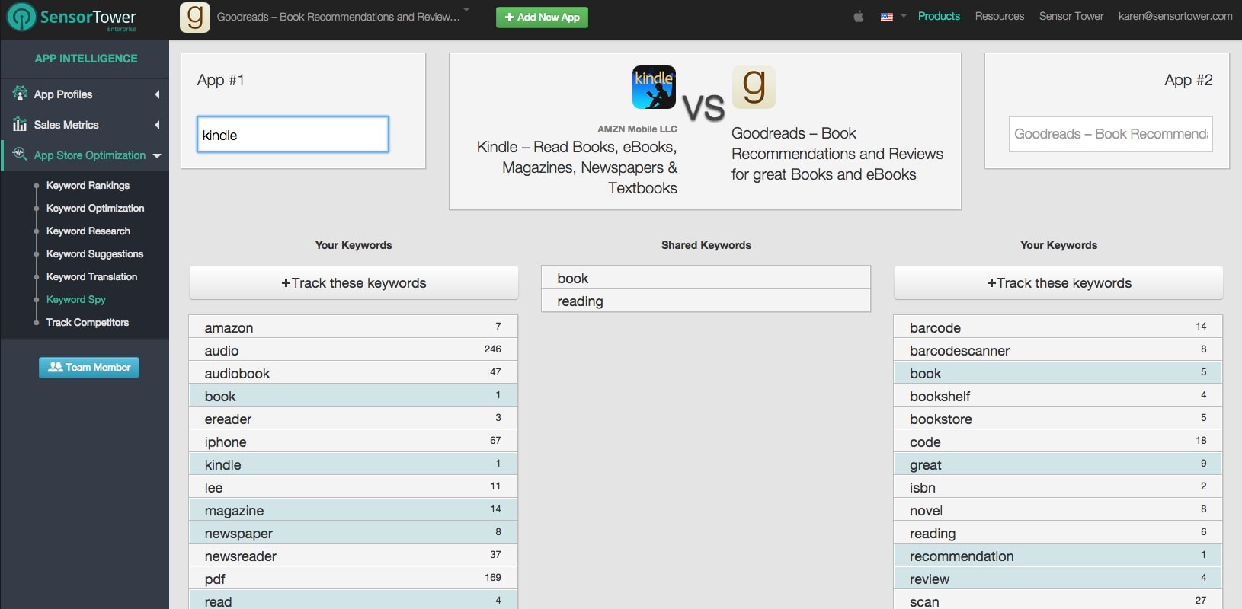Click the App Profiles sidebar icon

[x=20, y=94]
